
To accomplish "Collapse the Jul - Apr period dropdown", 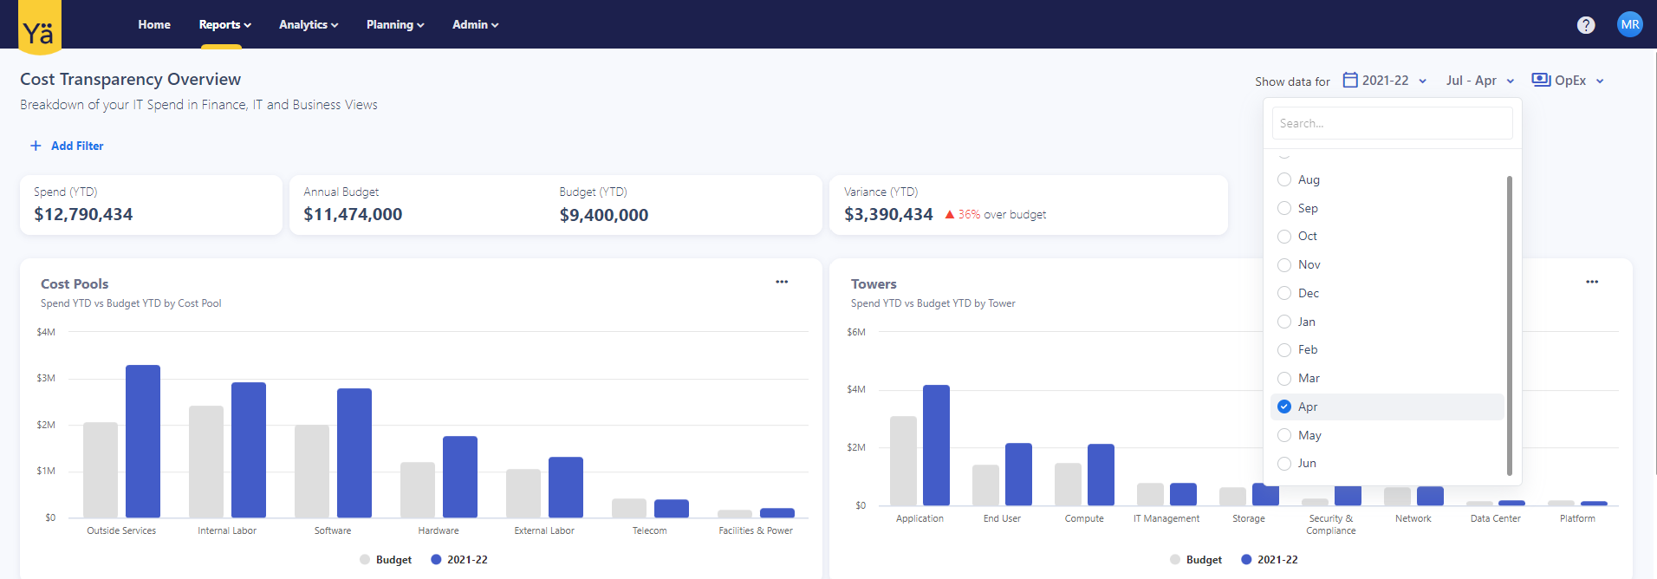I will pos(1480,81).
